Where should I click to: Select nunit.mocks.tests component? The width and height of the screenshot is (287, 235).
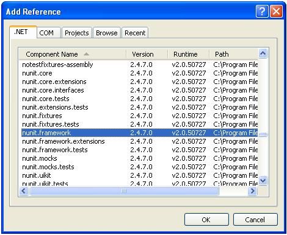pos(140,167)
